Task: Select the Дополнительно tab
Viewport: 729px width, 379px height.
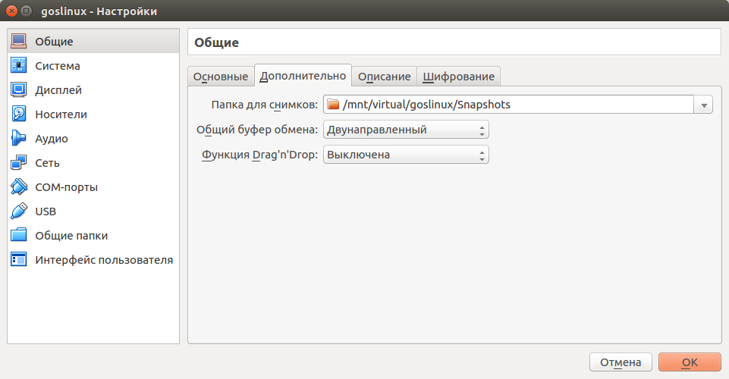Action: coord(303,76)
